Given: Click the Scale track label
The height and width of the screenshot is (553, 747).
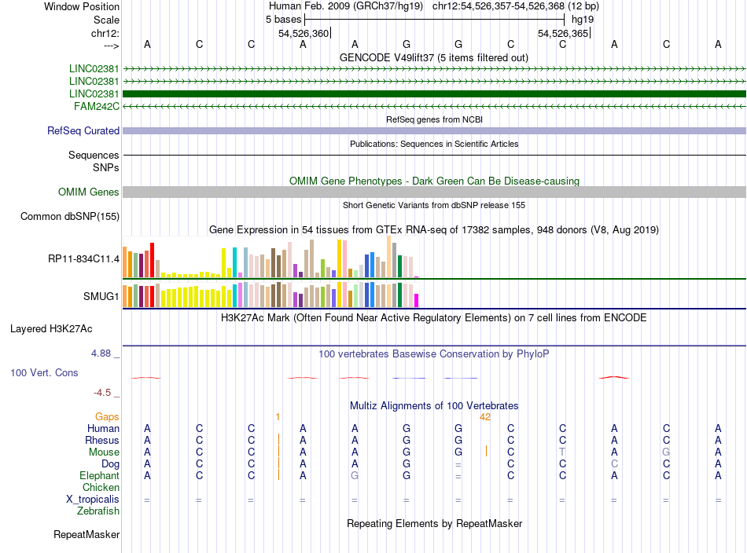Looking at the screenshot, I should (x=106, y=20).
